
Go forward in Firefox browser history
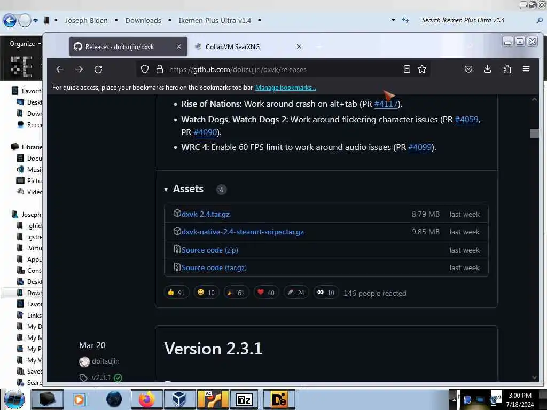[x=79, y=69]
